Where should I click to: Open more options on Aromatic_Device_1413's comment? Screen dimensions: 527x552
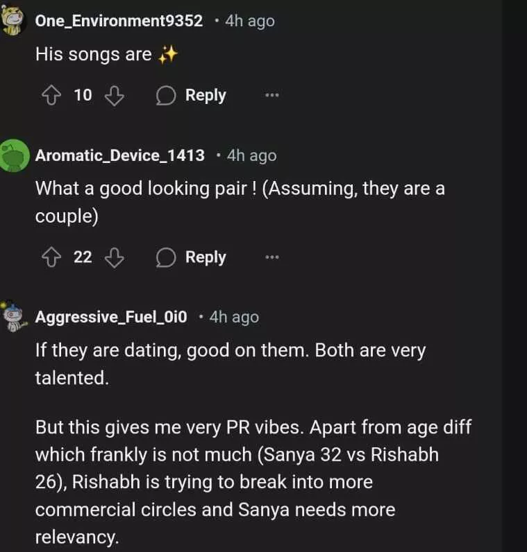pos(272,258)
